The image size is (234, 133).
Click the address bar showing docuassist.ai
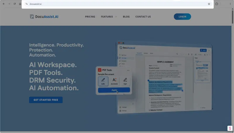[x=118, y=4]
